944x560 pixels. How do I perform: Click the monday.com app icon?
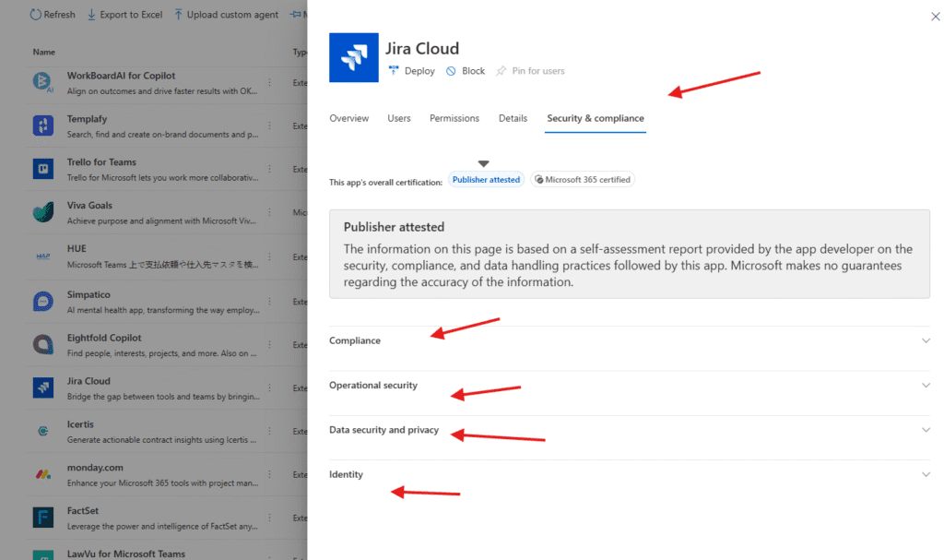coord(42,474)
